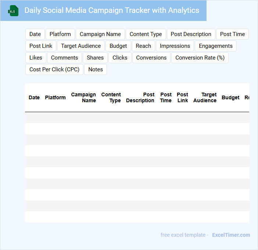Image resolution: width=258 pixels, height=250 pixels.
Task: Select the Platform tag button
Action: 60,34
